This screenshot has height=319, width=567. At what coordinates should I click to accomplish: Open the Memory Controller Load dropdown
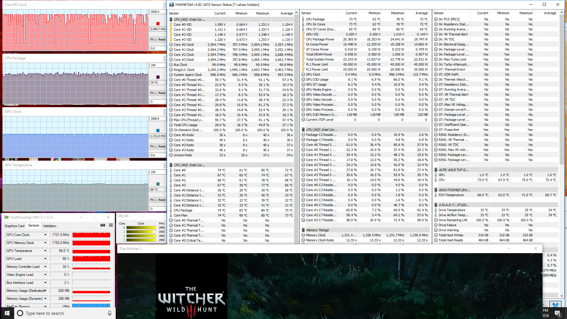pyautogui.click(x=45, y=267)
